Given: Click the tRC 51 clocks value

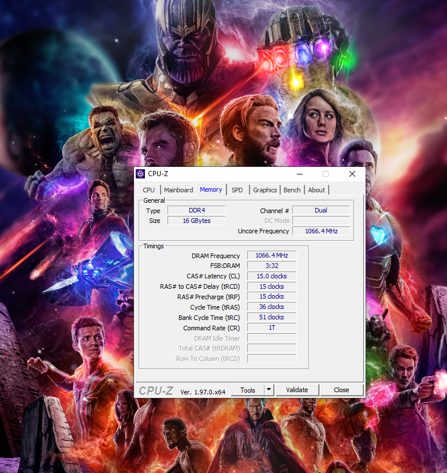Looking at the screenshot, I should pyautogui.click(x=272, y=317).
